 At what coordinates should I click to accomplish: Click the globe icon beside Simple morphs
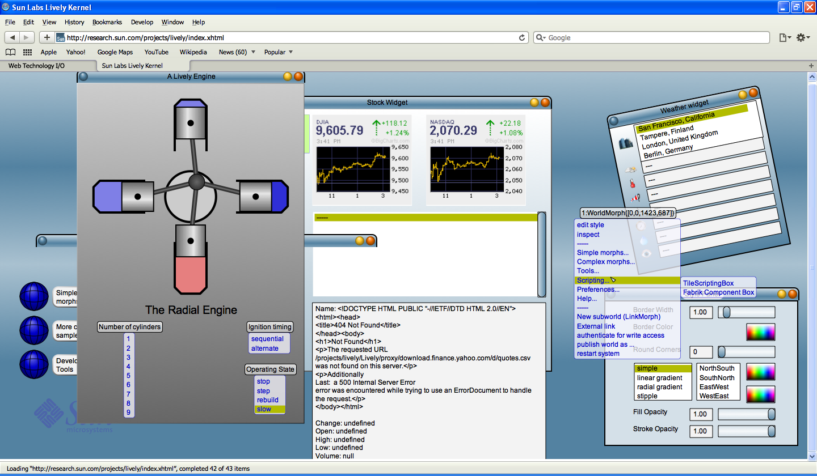point(35,296)
